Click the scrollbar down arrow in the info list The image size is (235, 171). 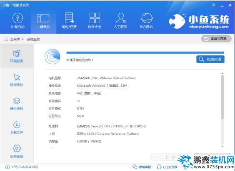point(222,147)
